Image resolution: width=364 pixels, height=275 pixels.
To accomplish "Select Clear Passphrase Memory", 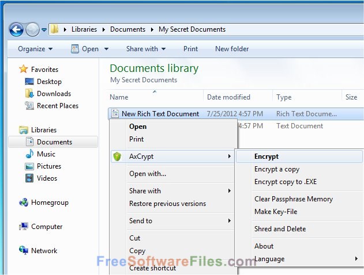I will (x=294, y=199).
